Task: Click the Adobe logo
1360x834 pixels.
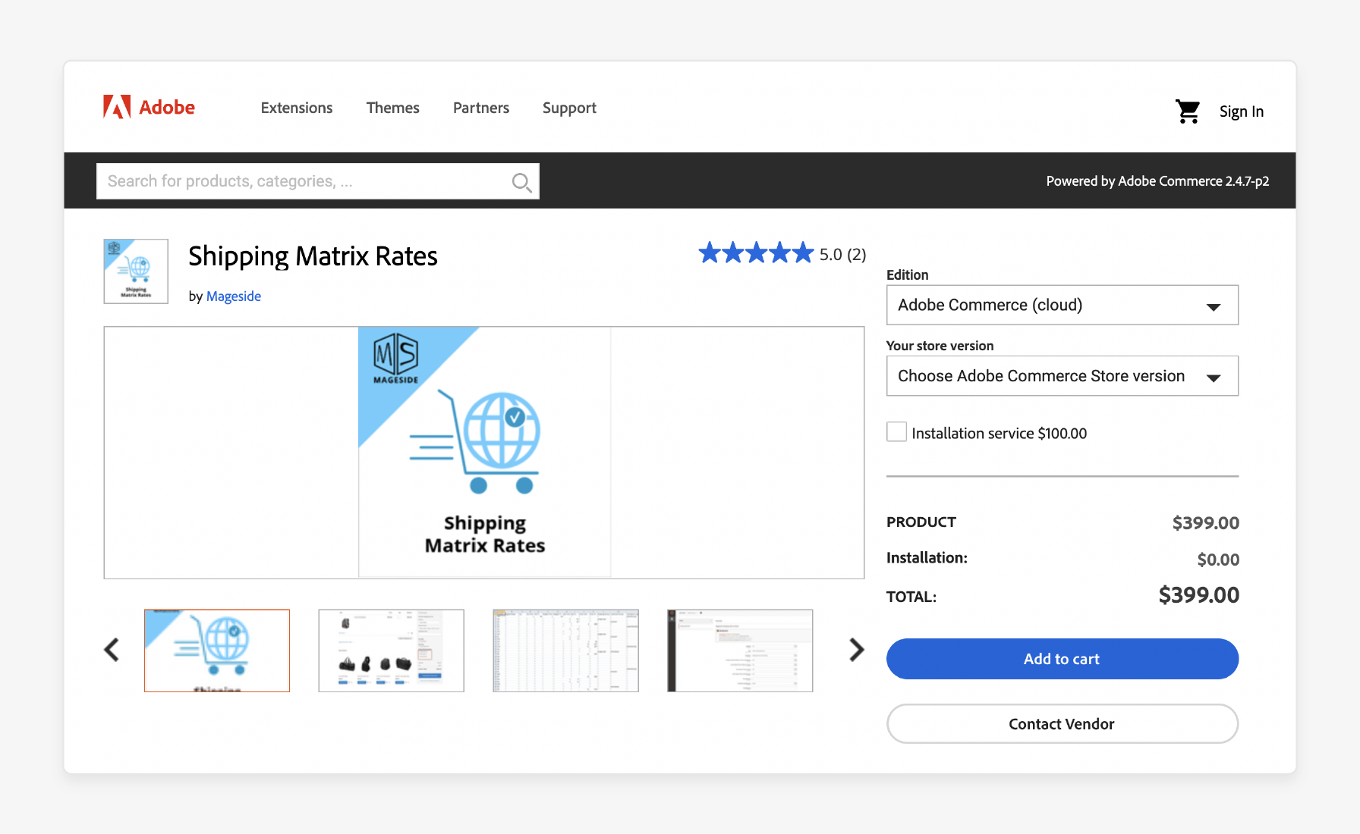Action: point(149,107)
